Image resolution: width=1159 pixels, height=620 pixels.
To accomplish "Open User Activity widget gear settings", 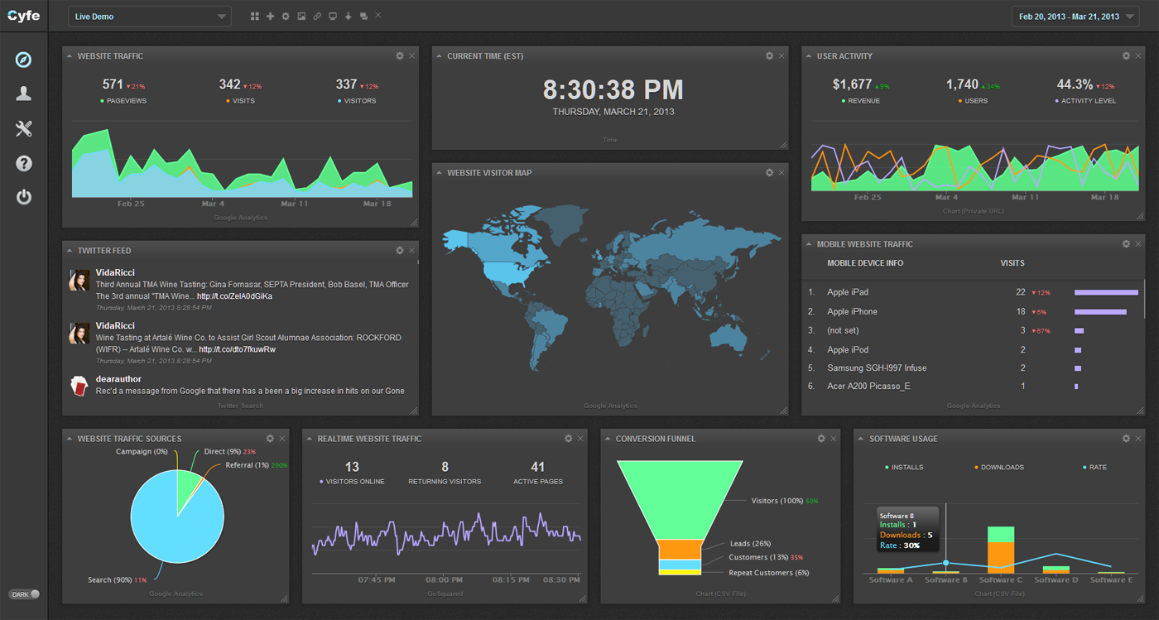I will [x=1126, y=56].
